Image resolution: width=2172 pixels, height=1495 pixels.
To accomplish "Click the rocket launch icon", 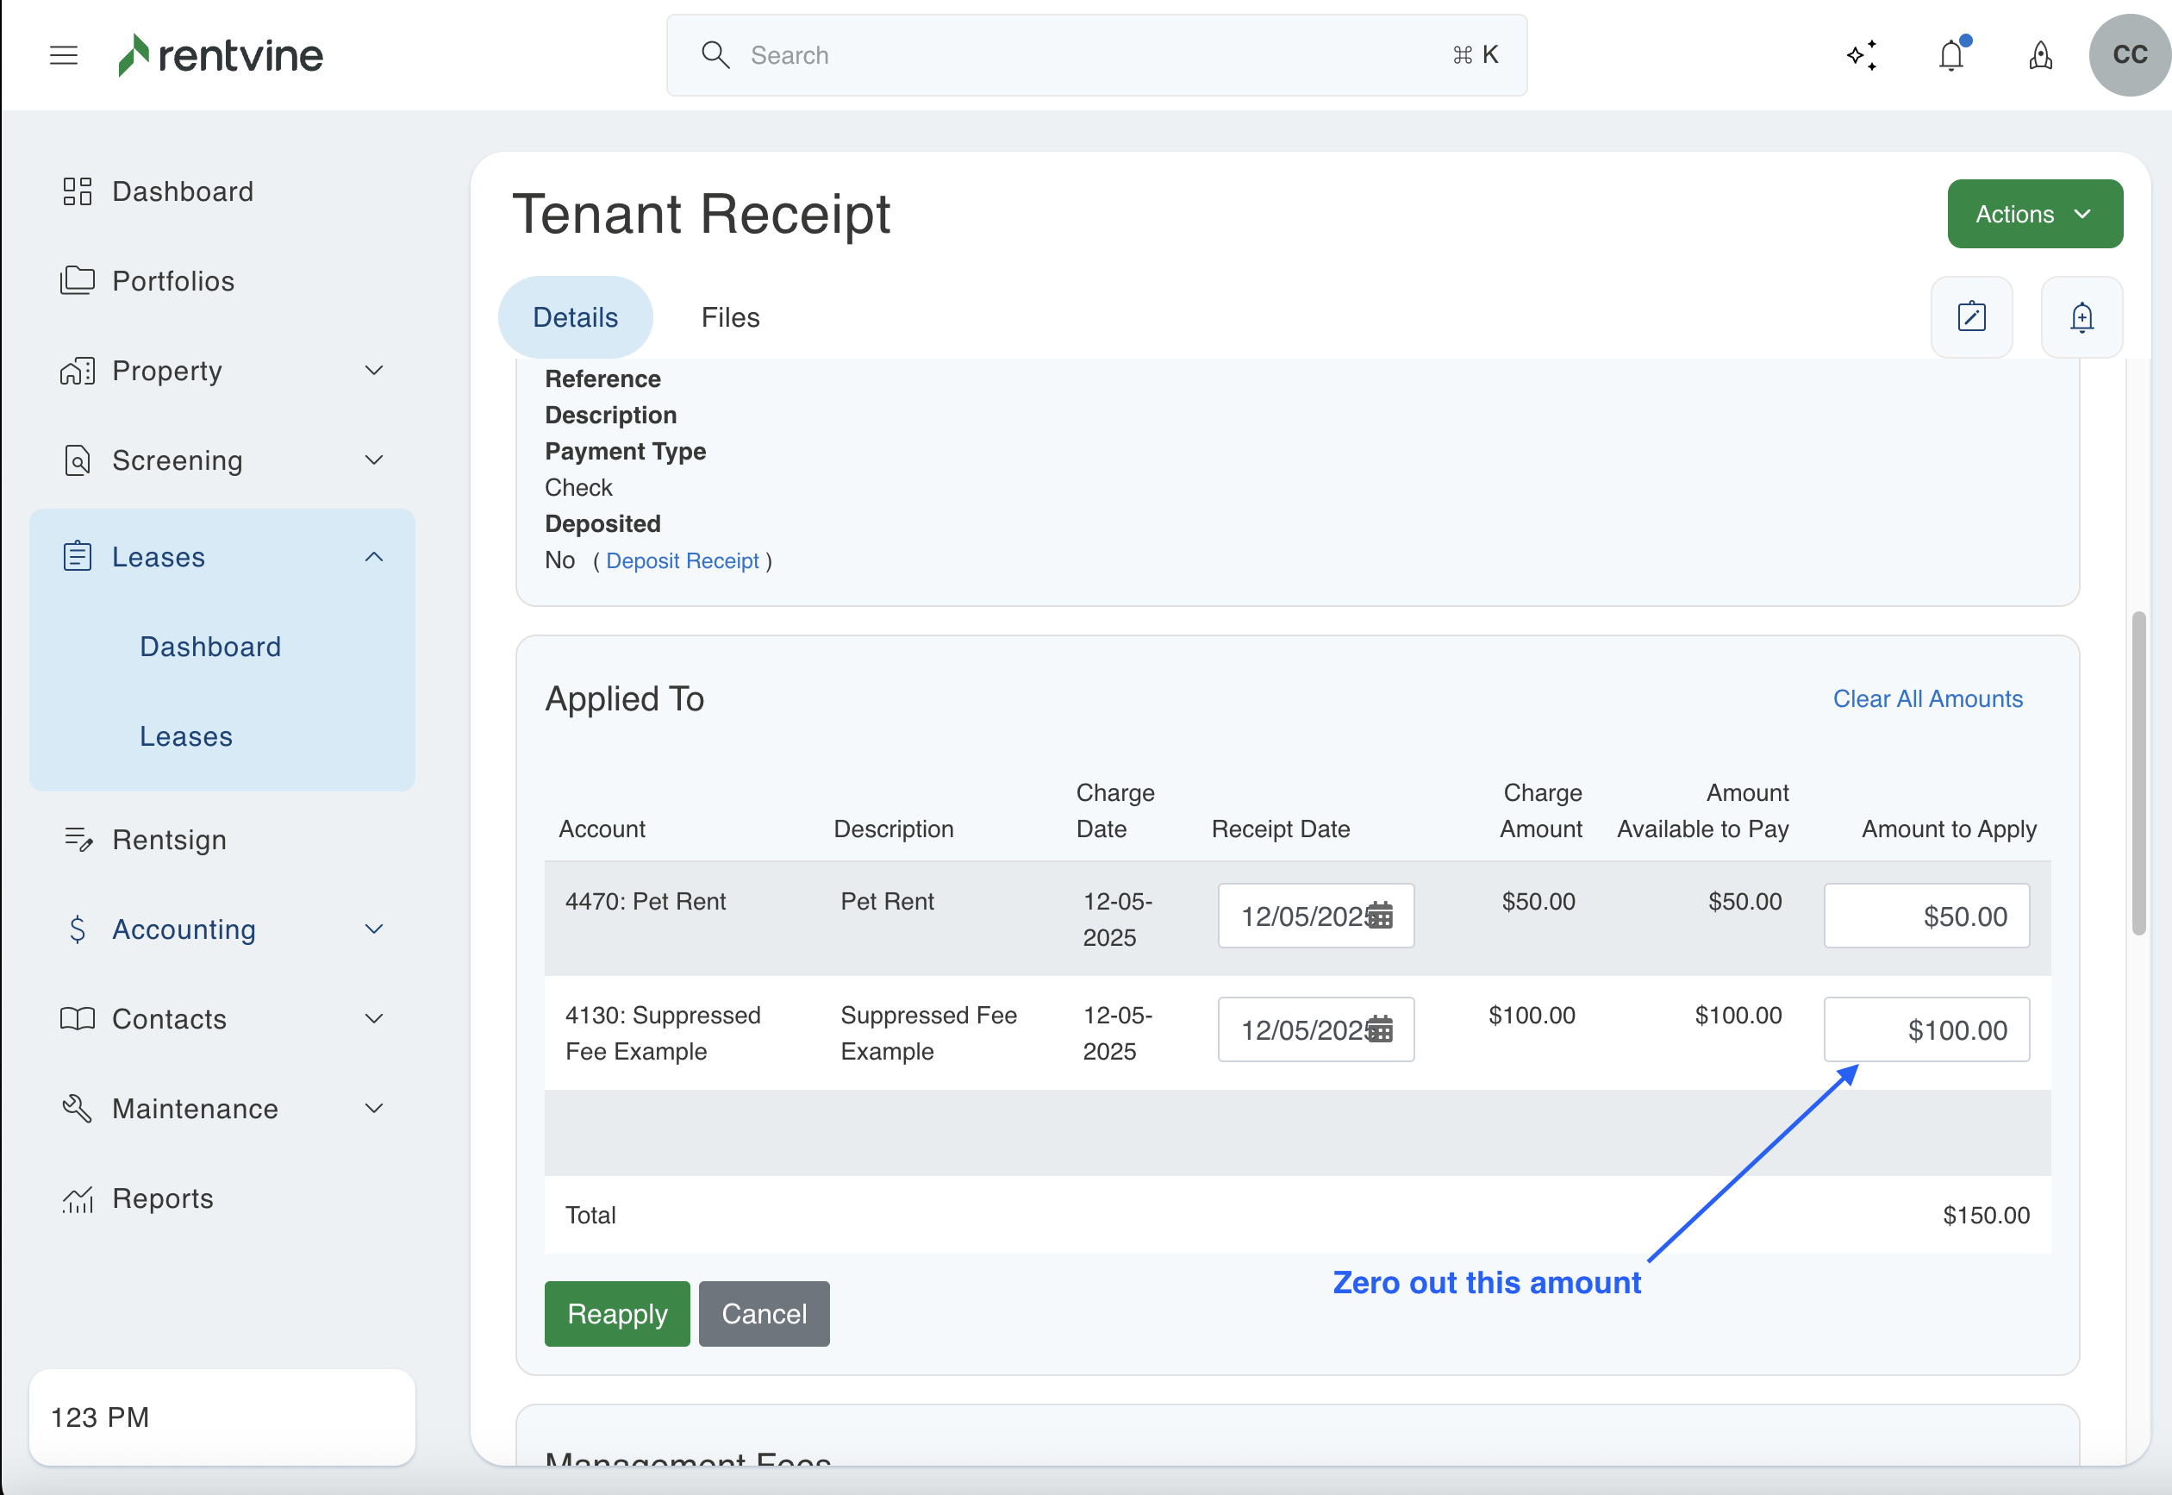I will click(x=2041, y=55).
